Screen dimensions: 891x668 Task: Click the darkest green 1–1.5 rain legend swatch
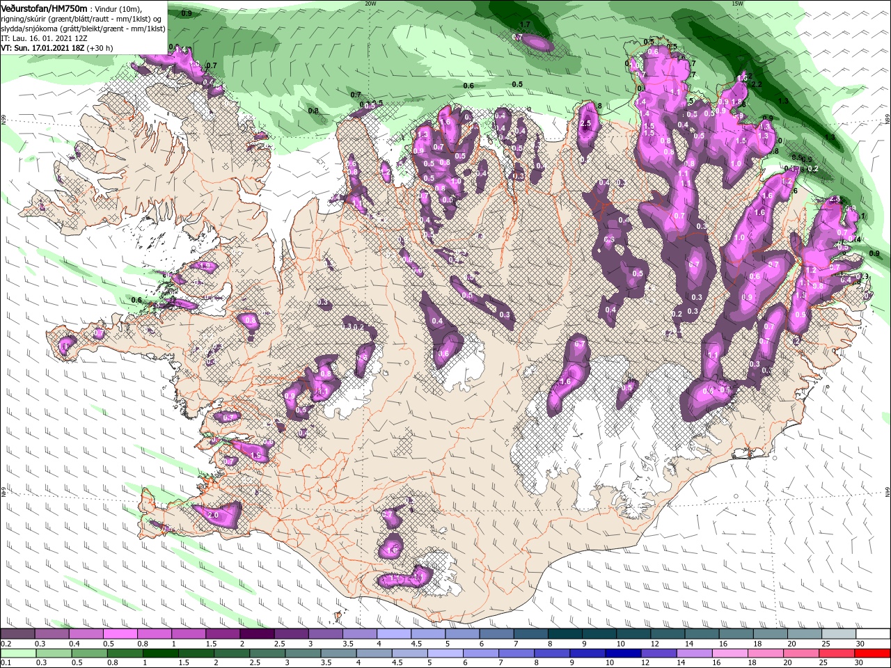pyautogui.click(x=161, y=654)
